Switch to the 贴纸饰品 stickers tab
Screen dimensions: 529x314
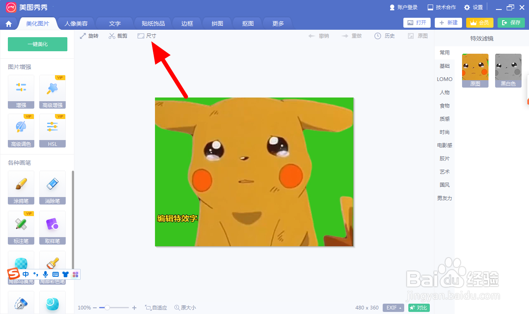[x=152, y=23]
